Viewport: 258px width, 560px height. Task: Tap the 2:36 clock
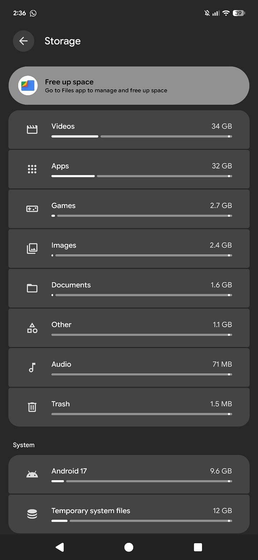pos(20,13)
